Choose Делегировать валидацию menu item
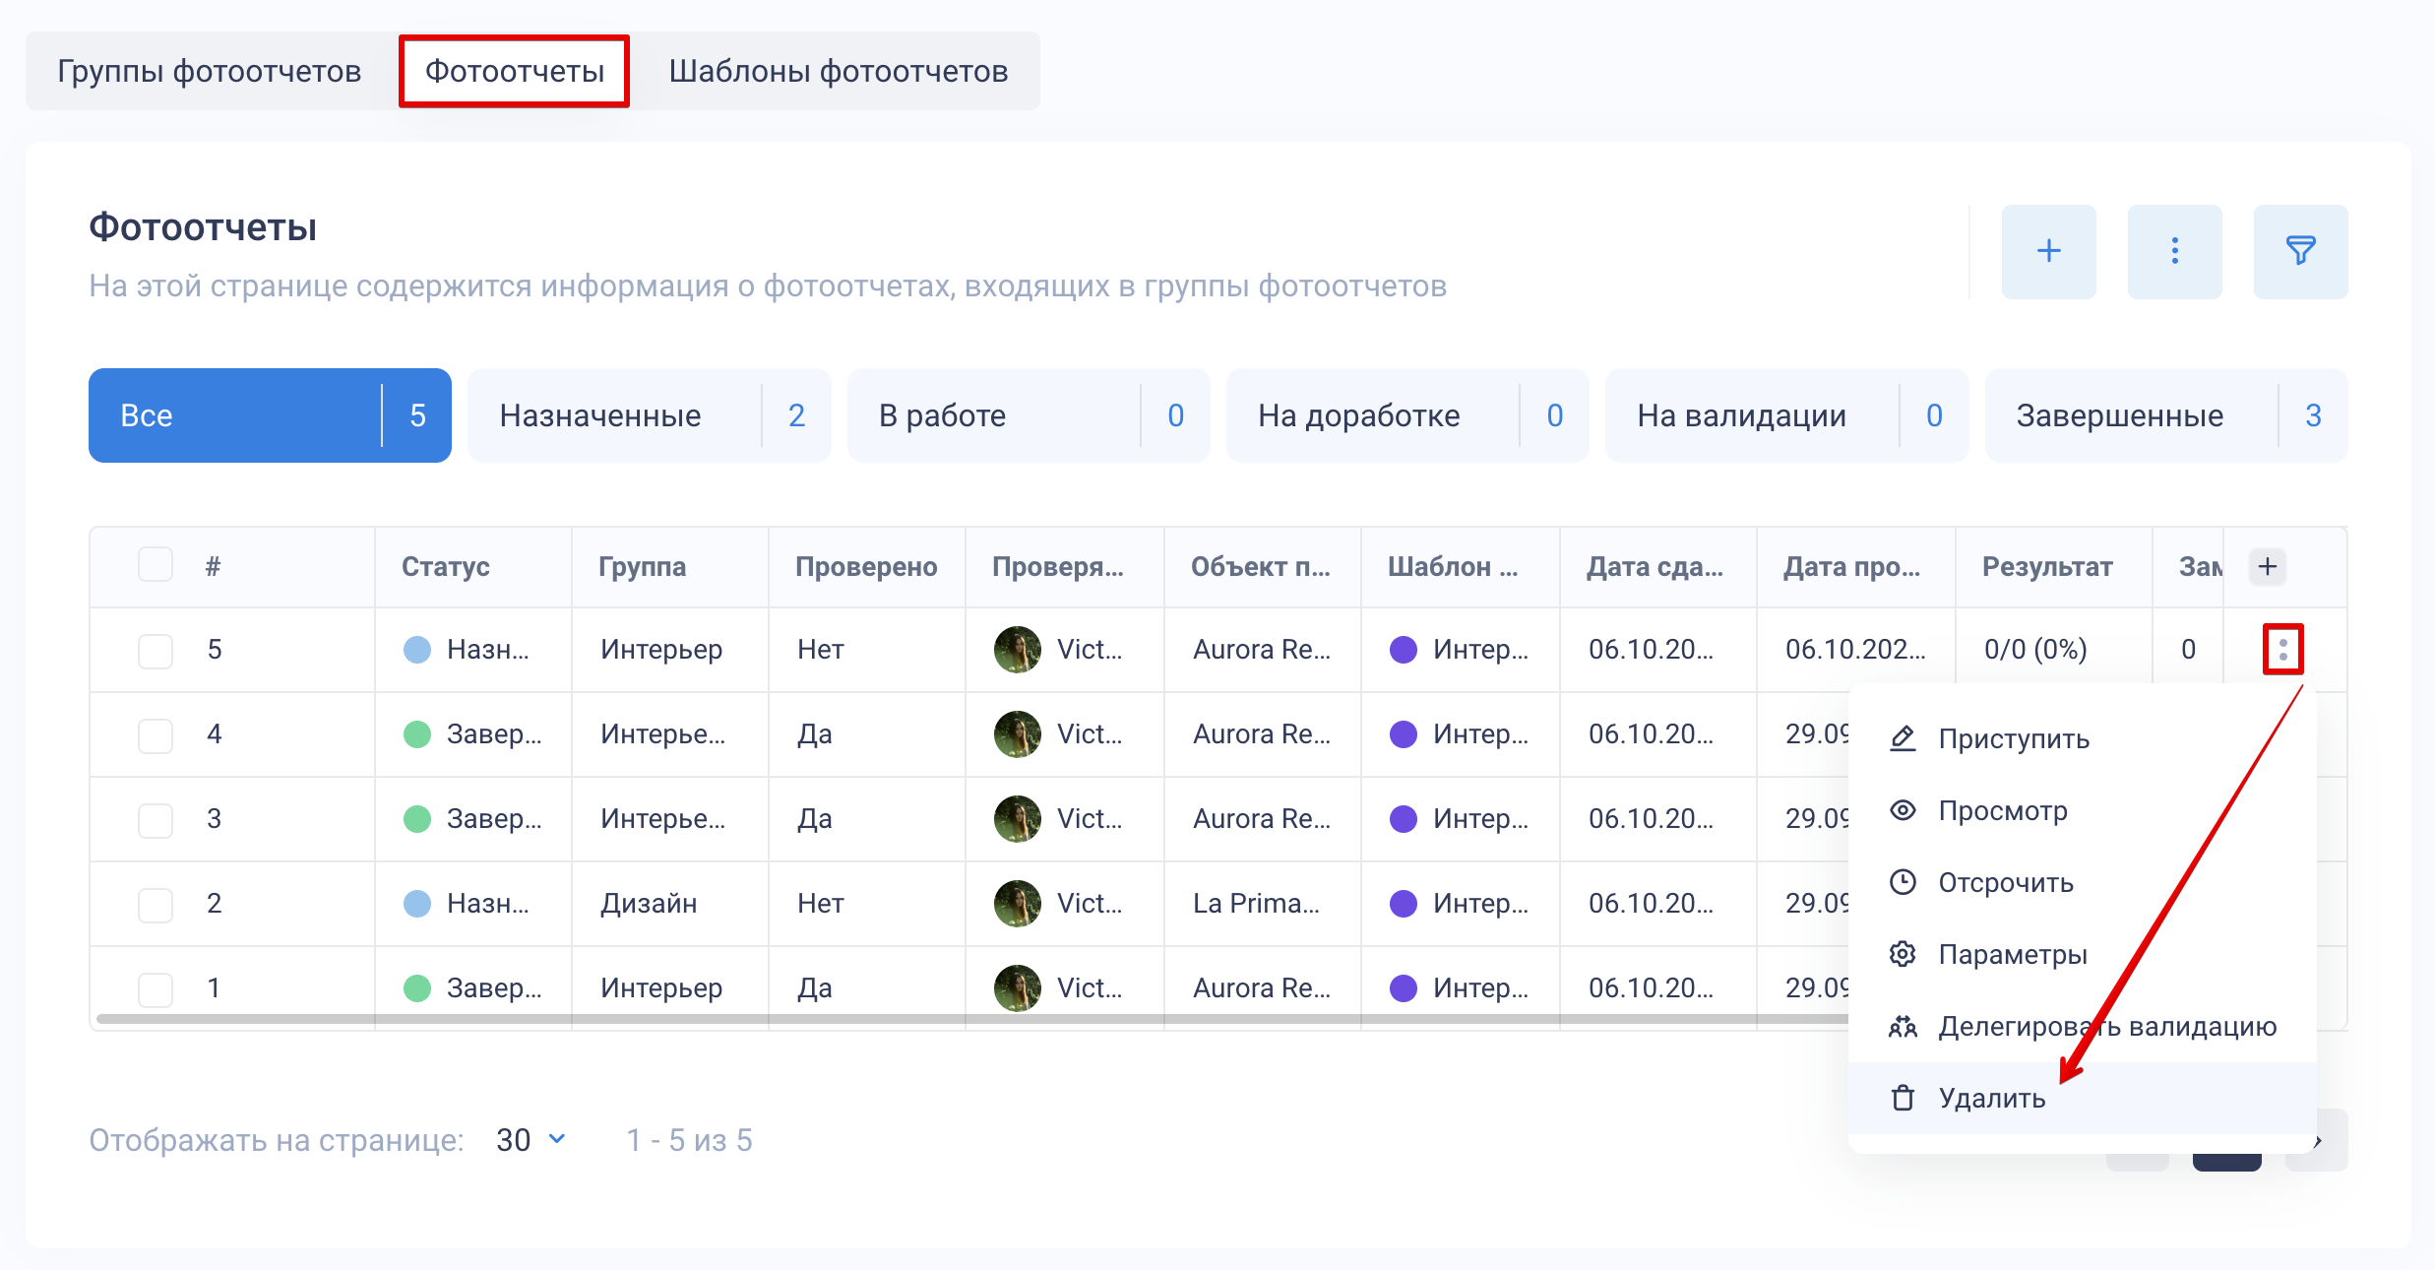The width and height of the screenshot is (2435, 1270). click(x=2106, y=1027)
